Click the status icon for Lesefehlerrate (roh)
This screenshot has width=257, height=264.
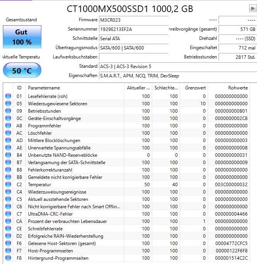tap(8, 96)
